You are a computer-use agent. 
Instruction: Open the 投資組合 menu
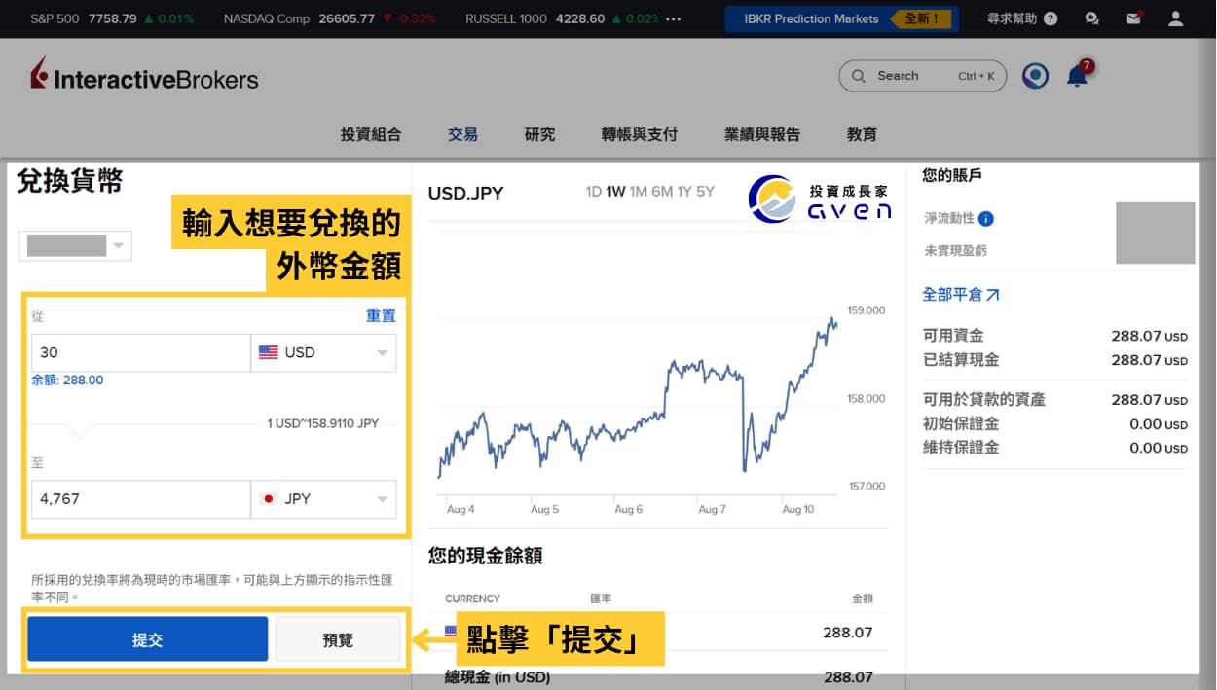tap(370, 134)
